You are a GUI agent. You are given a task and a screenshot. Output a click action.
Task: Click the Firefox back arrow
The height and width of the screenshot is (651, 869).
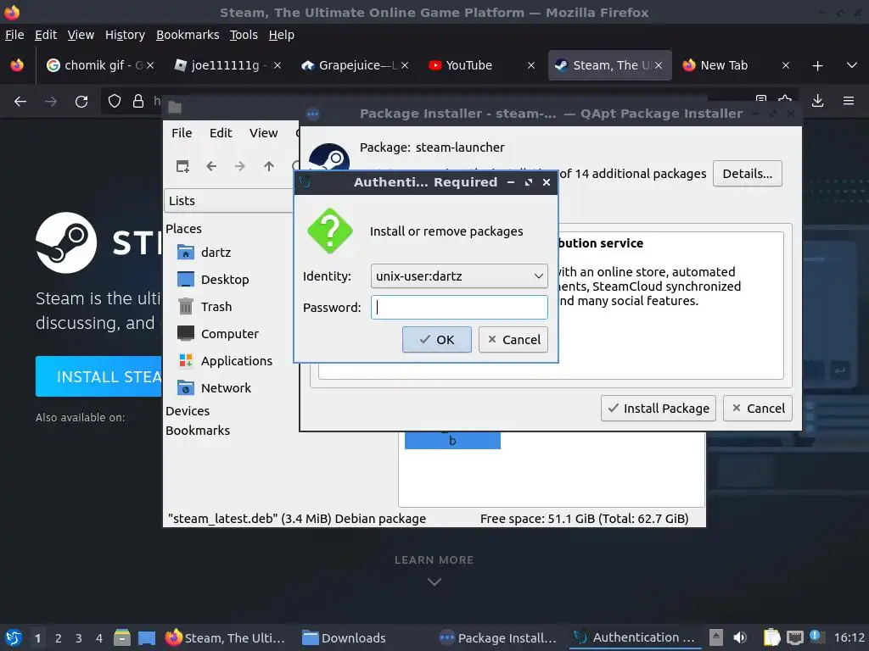(20, 102)
